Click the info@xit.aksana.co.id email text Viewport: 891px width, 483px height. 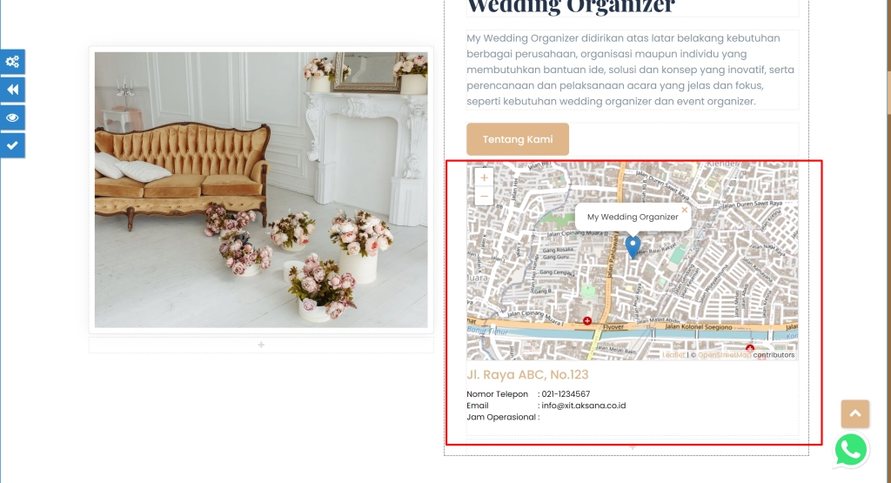584,406
